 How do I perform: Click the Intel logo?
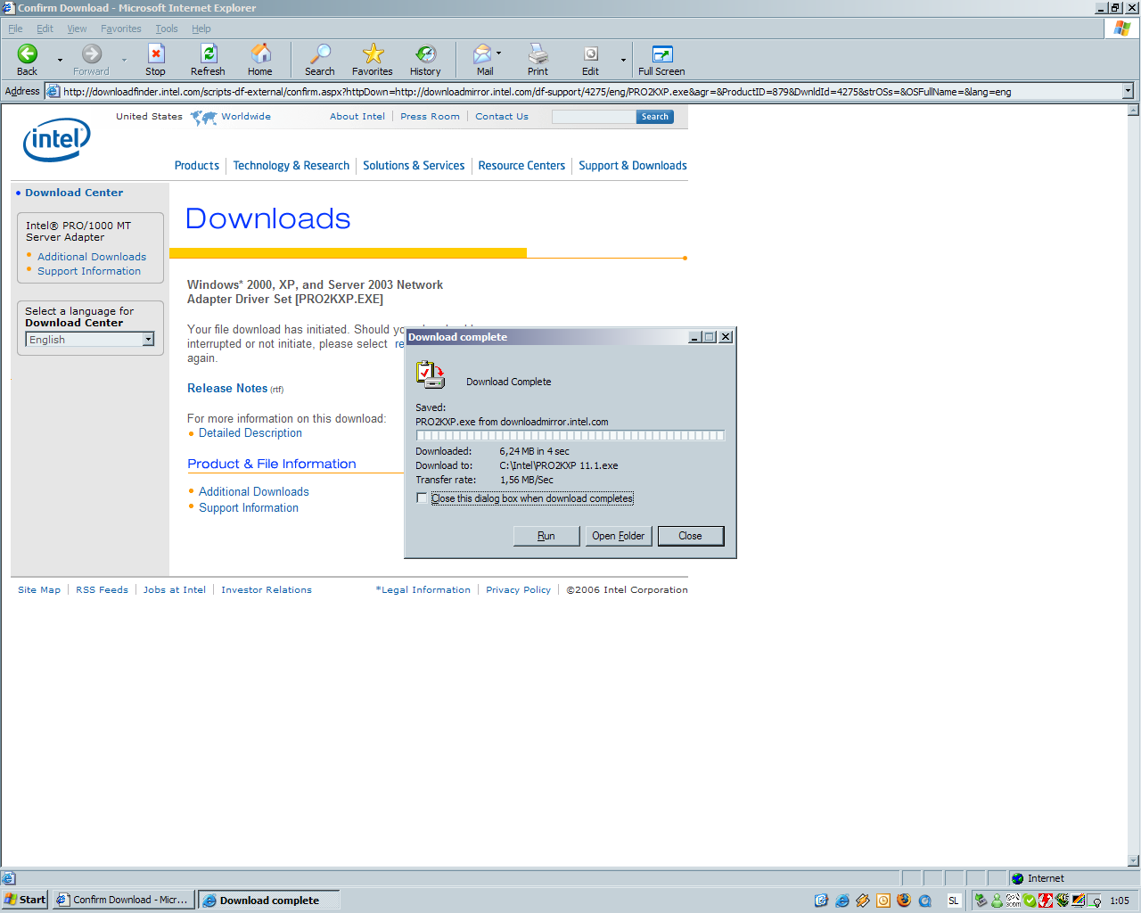click(x=57, y=140)
